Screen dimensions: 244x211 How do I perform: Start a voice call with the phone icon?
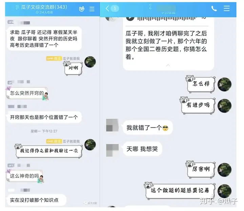[214, 8]
